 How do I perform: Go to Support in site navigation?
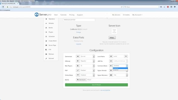(x=80, y=15)
